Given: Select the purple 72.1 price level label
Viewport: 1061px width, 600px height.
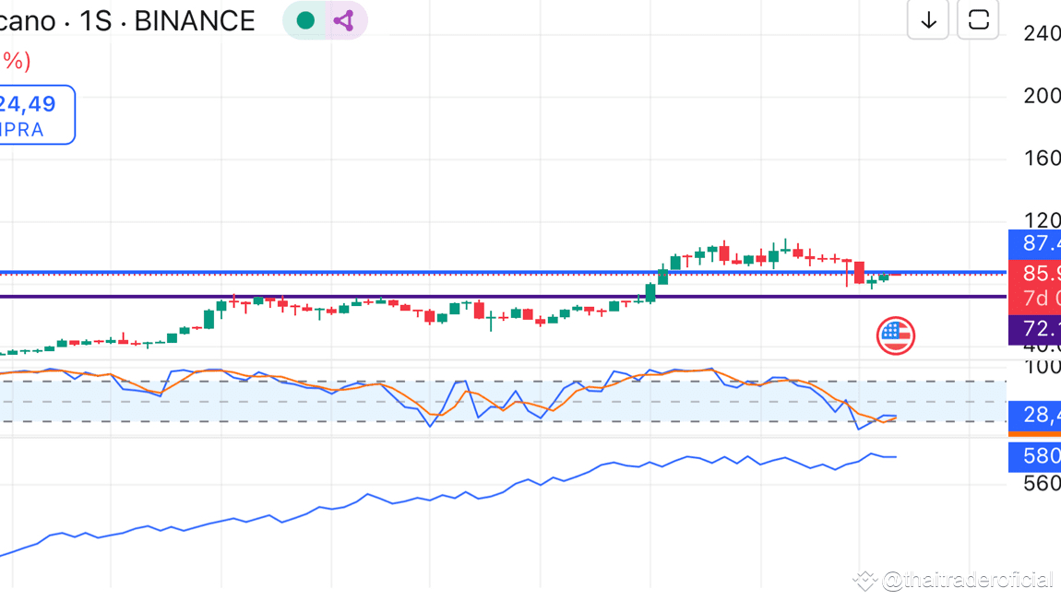Looking at the screenshot, I should tap(1034, 329).
